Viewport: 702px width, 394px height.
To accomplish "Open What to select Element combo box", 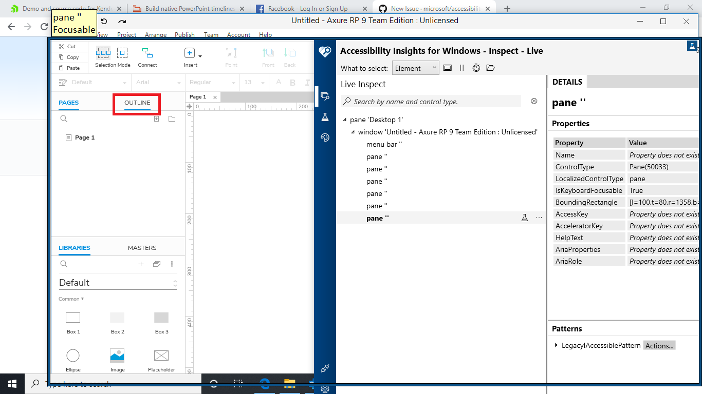I will click(x=416, y=68).
